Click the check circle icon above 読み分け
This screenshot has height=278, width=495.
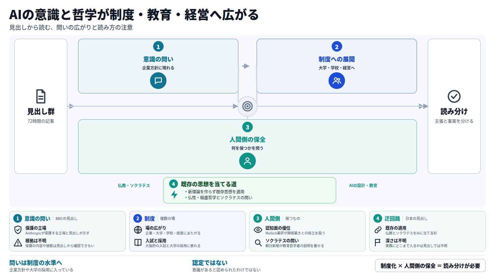tap(454, 96)
